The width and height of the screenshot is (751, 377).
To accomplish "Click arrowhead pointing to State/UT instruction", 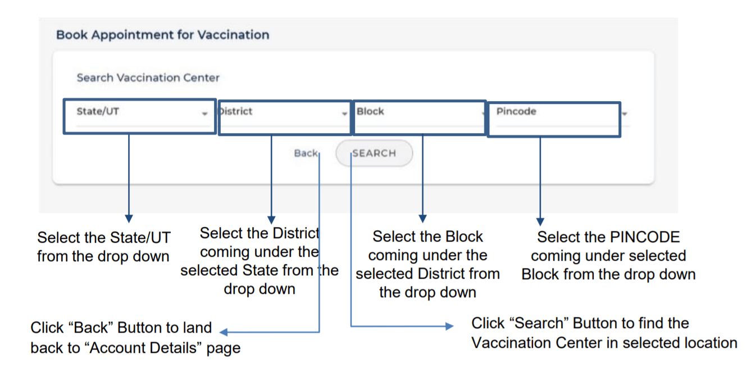I will pos(129,219).
